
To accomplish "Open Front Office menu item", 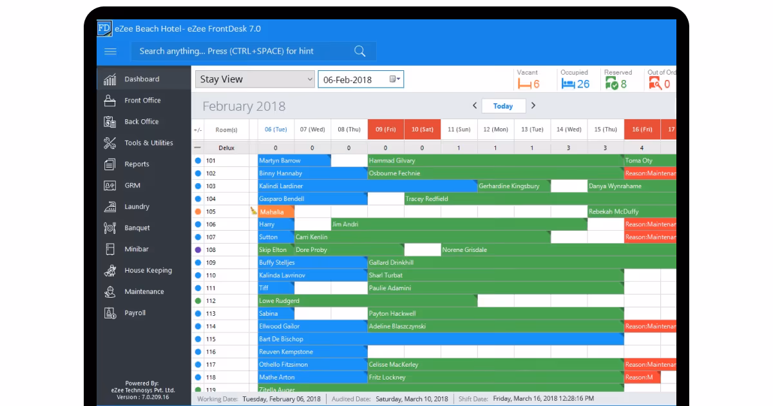I will point(144,100).
